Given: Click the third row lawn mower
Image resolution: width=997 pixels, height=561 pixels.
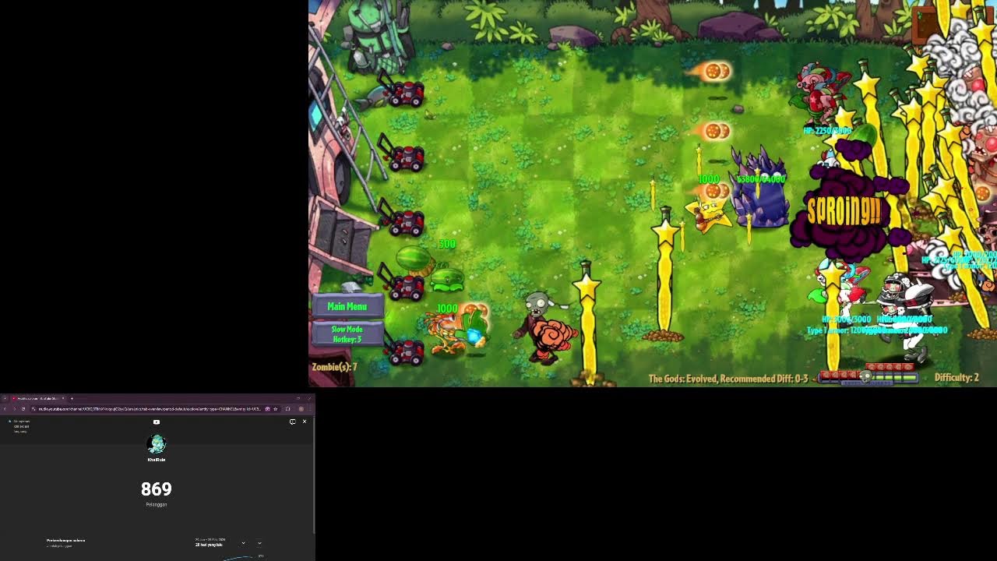Looking at the screenshot, I should tap(402, 220).
